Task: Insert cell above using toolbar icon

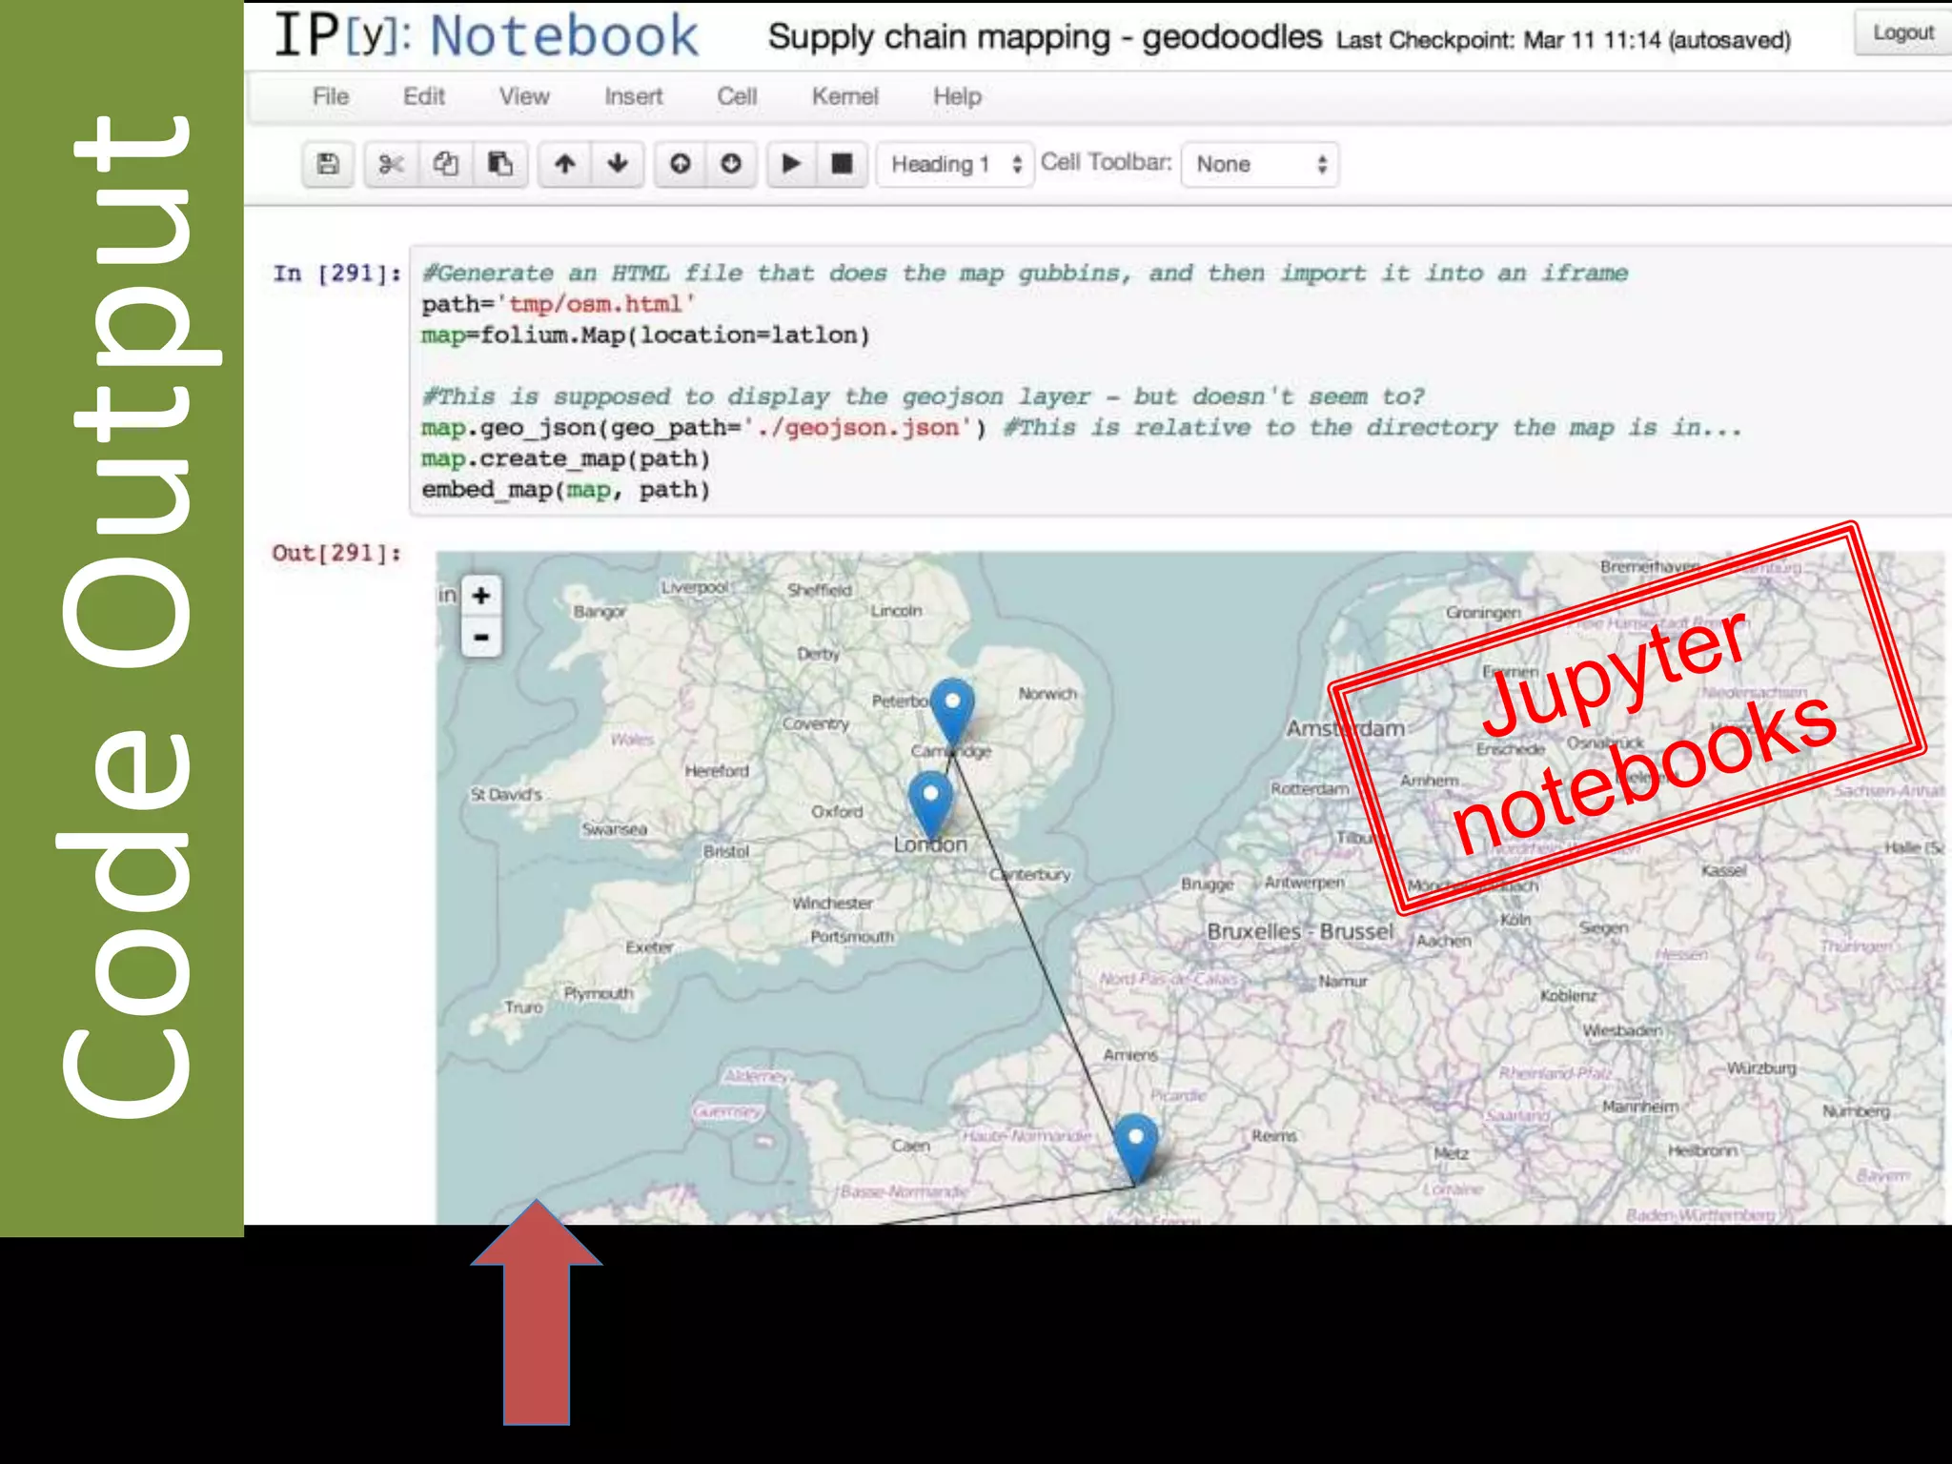Action: click(x=680, y=164)
